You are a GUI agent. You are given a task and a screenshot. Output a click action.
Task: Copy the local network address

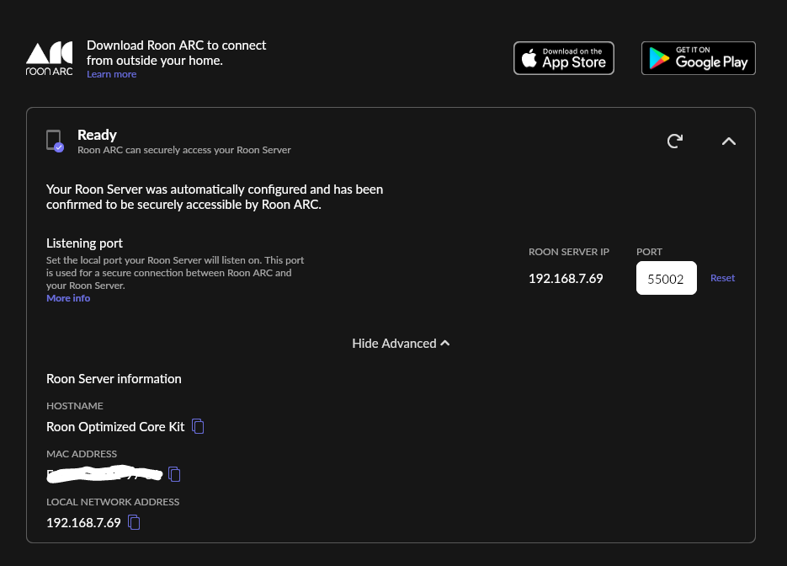134,522
